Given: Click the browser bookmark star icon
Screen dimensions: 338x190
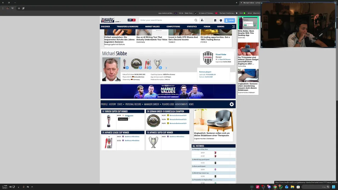Looking at the screenshot, I should coord(19,8).
